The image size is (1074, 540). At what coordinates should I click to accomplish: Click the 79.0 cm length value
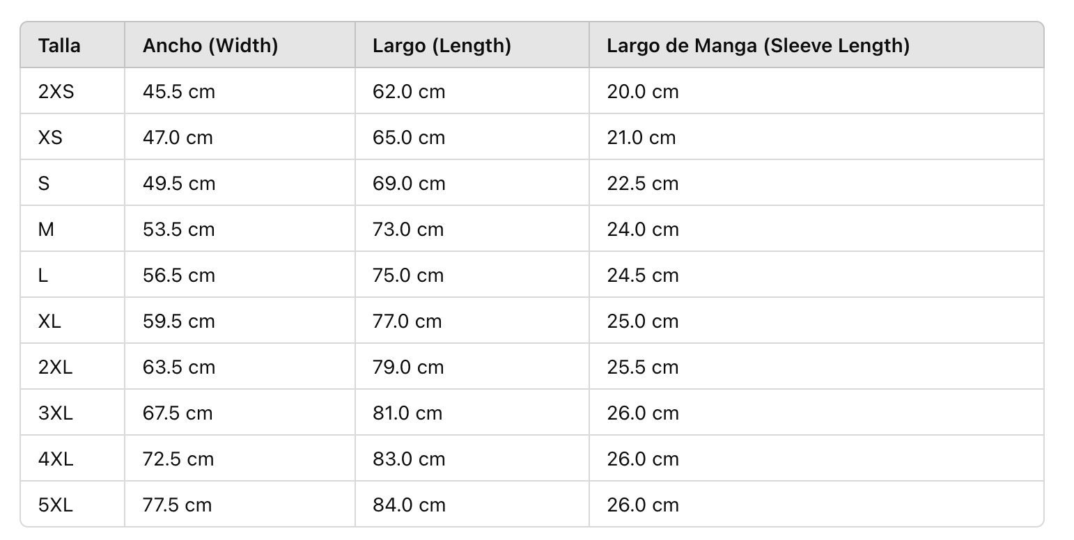coord(408,367)
